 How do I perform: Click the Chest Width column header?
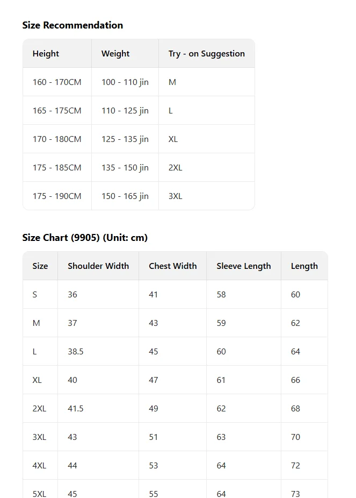point(173,266)
